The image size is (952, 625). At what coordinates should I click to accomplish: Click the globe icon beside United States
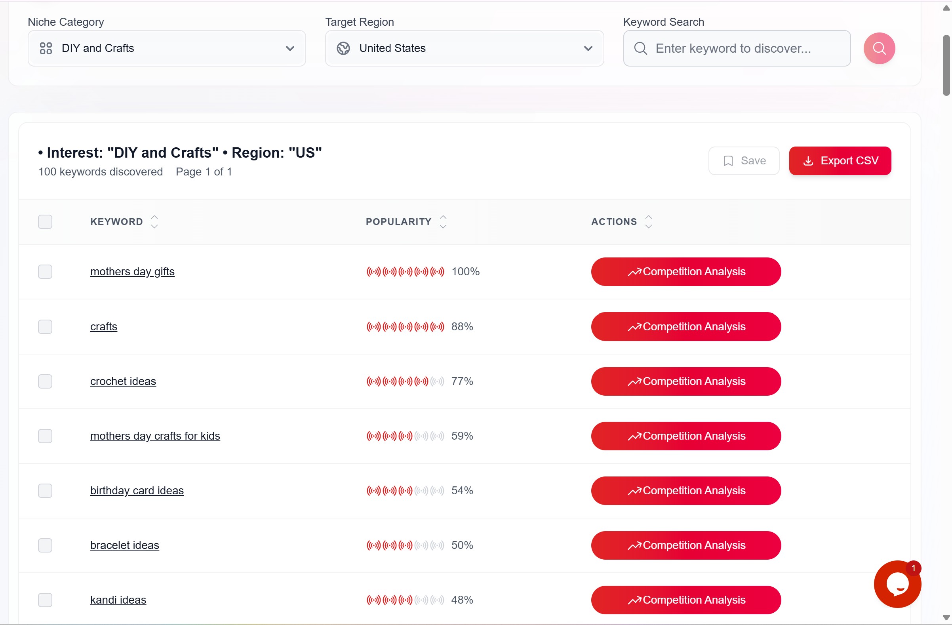click(343, 48)
